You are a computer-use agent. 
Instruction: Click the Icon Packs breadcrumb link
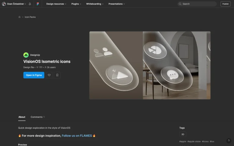click(x=30, y=17)
